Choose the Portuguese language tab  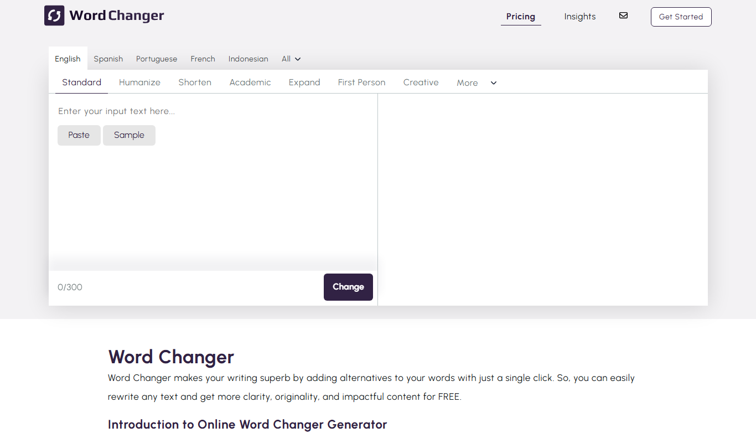pyautogui.click(x=157, y=59)
